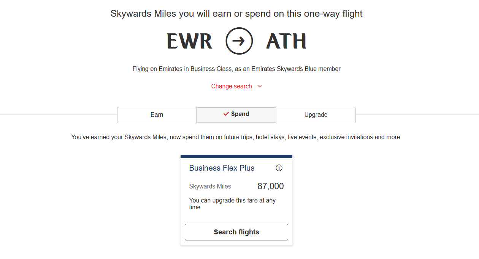
Task: Click the Flying on Emirates summary line
Action: pos(236,69)
